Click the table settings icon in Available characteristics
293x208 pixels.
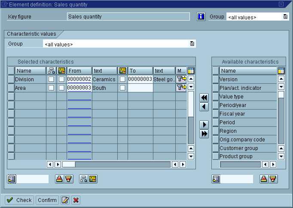tap(281, 70)
